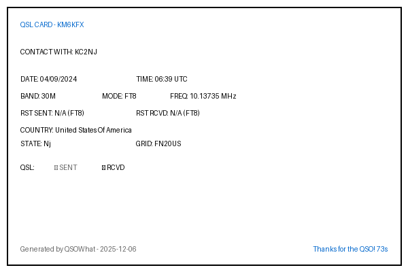
Task: Toggle the SENT checkbox
Action: point(56,167)
